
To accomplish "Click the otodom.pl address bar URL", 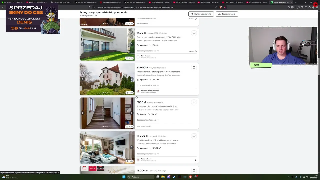I will pyautogui.click(x=136, y=7).
